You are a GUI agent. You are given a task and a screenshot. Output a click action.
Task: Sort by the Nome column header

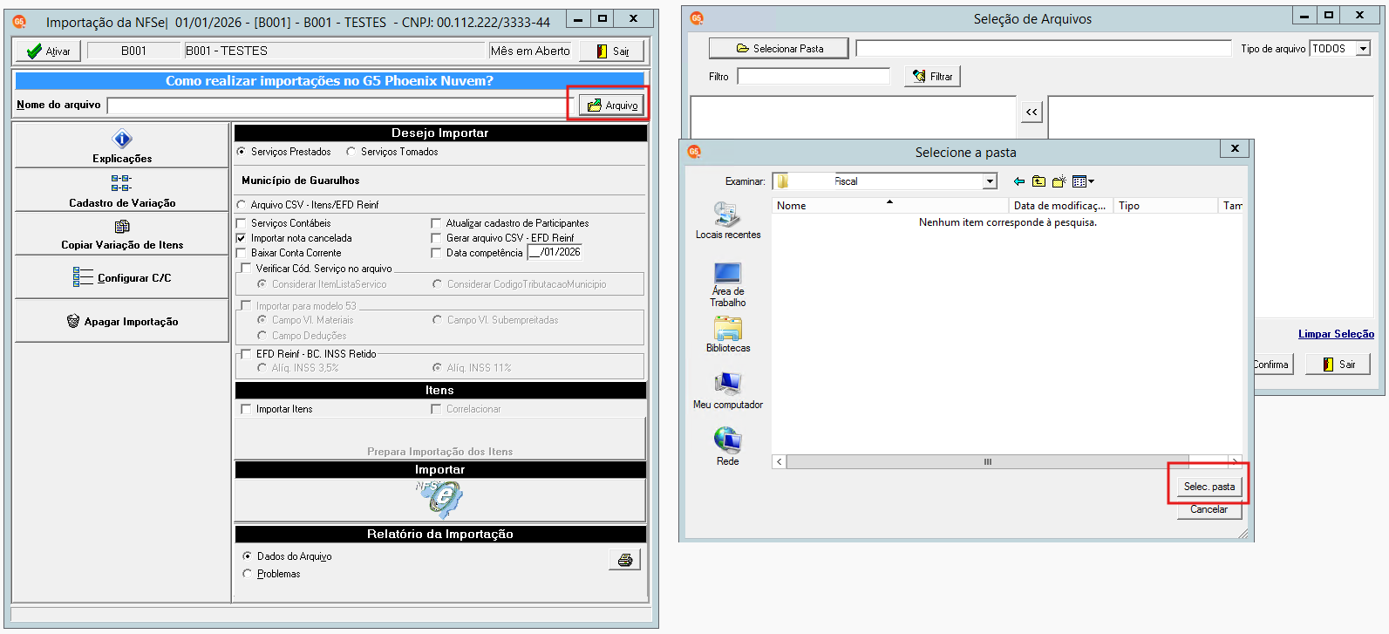[889, 206]
